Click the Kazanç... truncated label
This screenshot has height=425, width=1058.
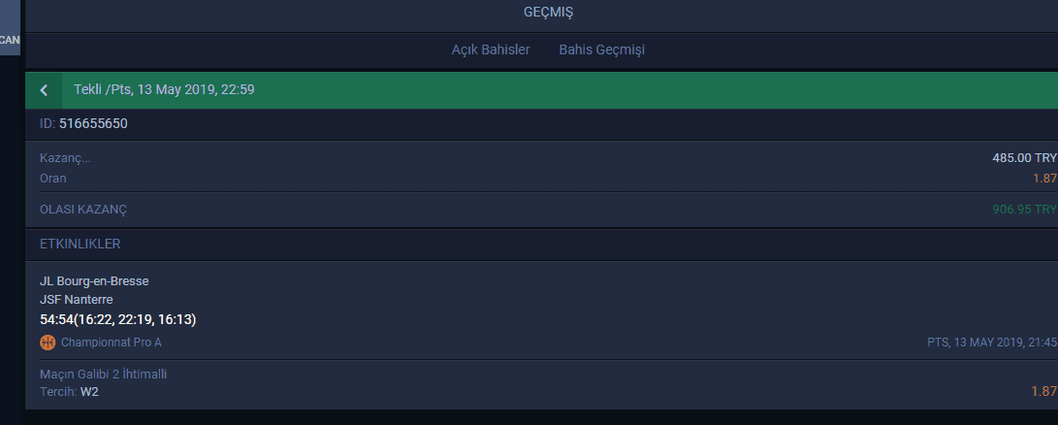pos(65,158)
